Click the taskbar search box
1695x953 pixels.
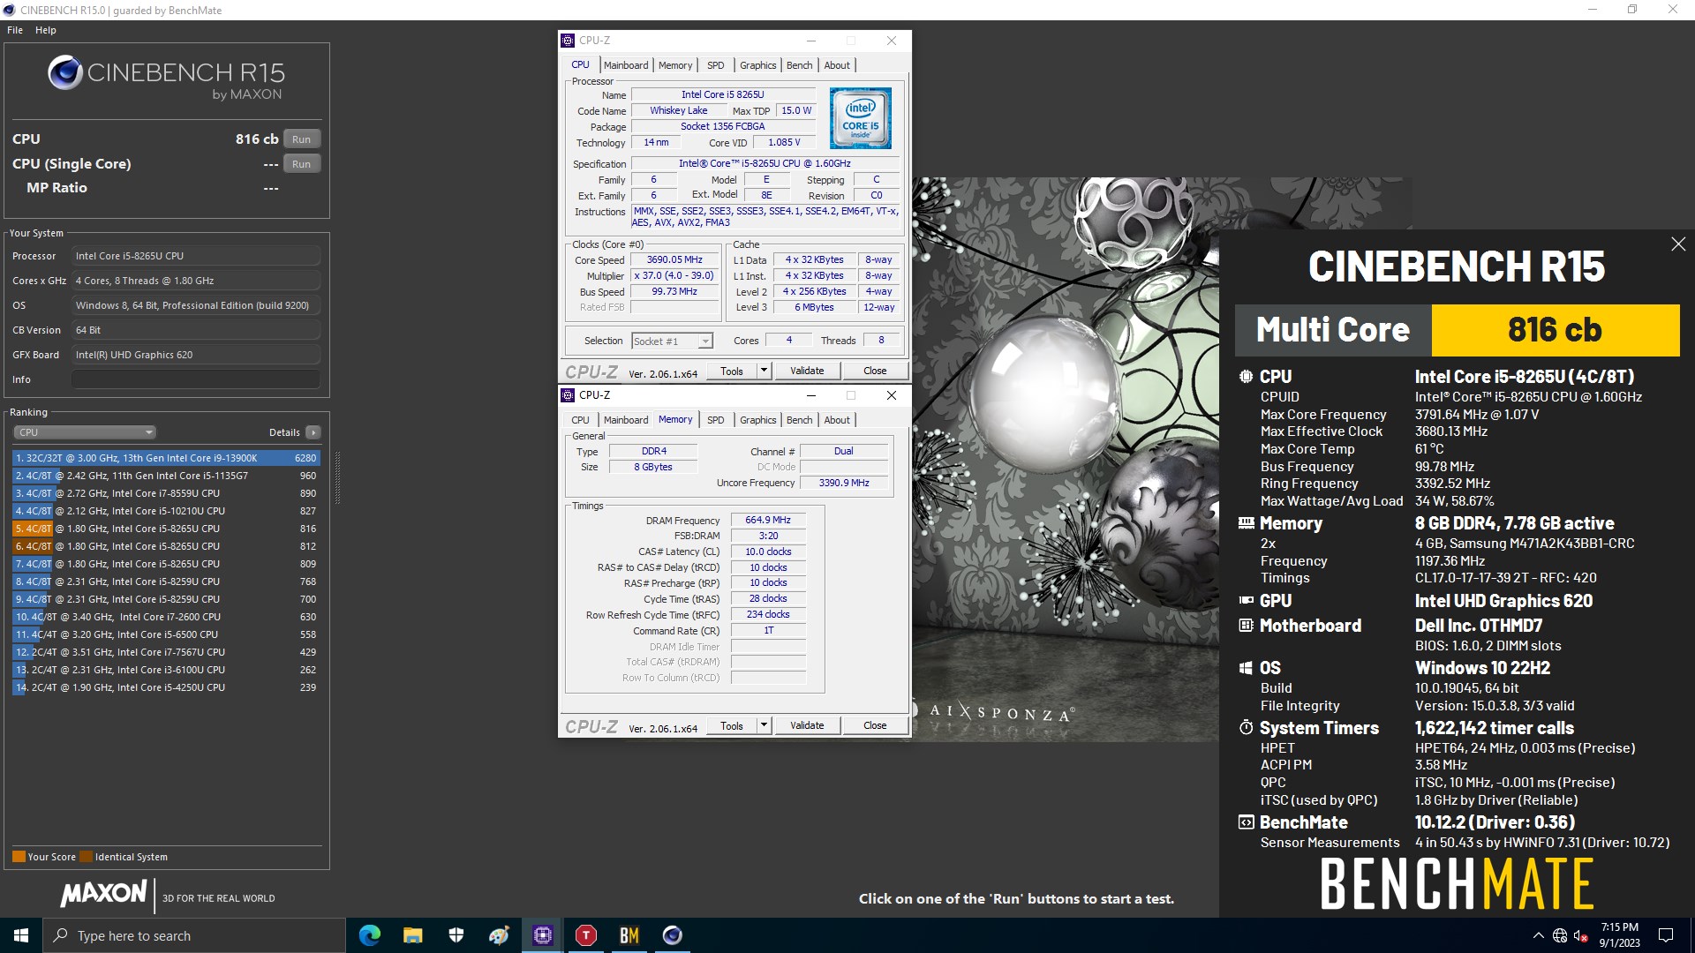[x=194, y=935]
